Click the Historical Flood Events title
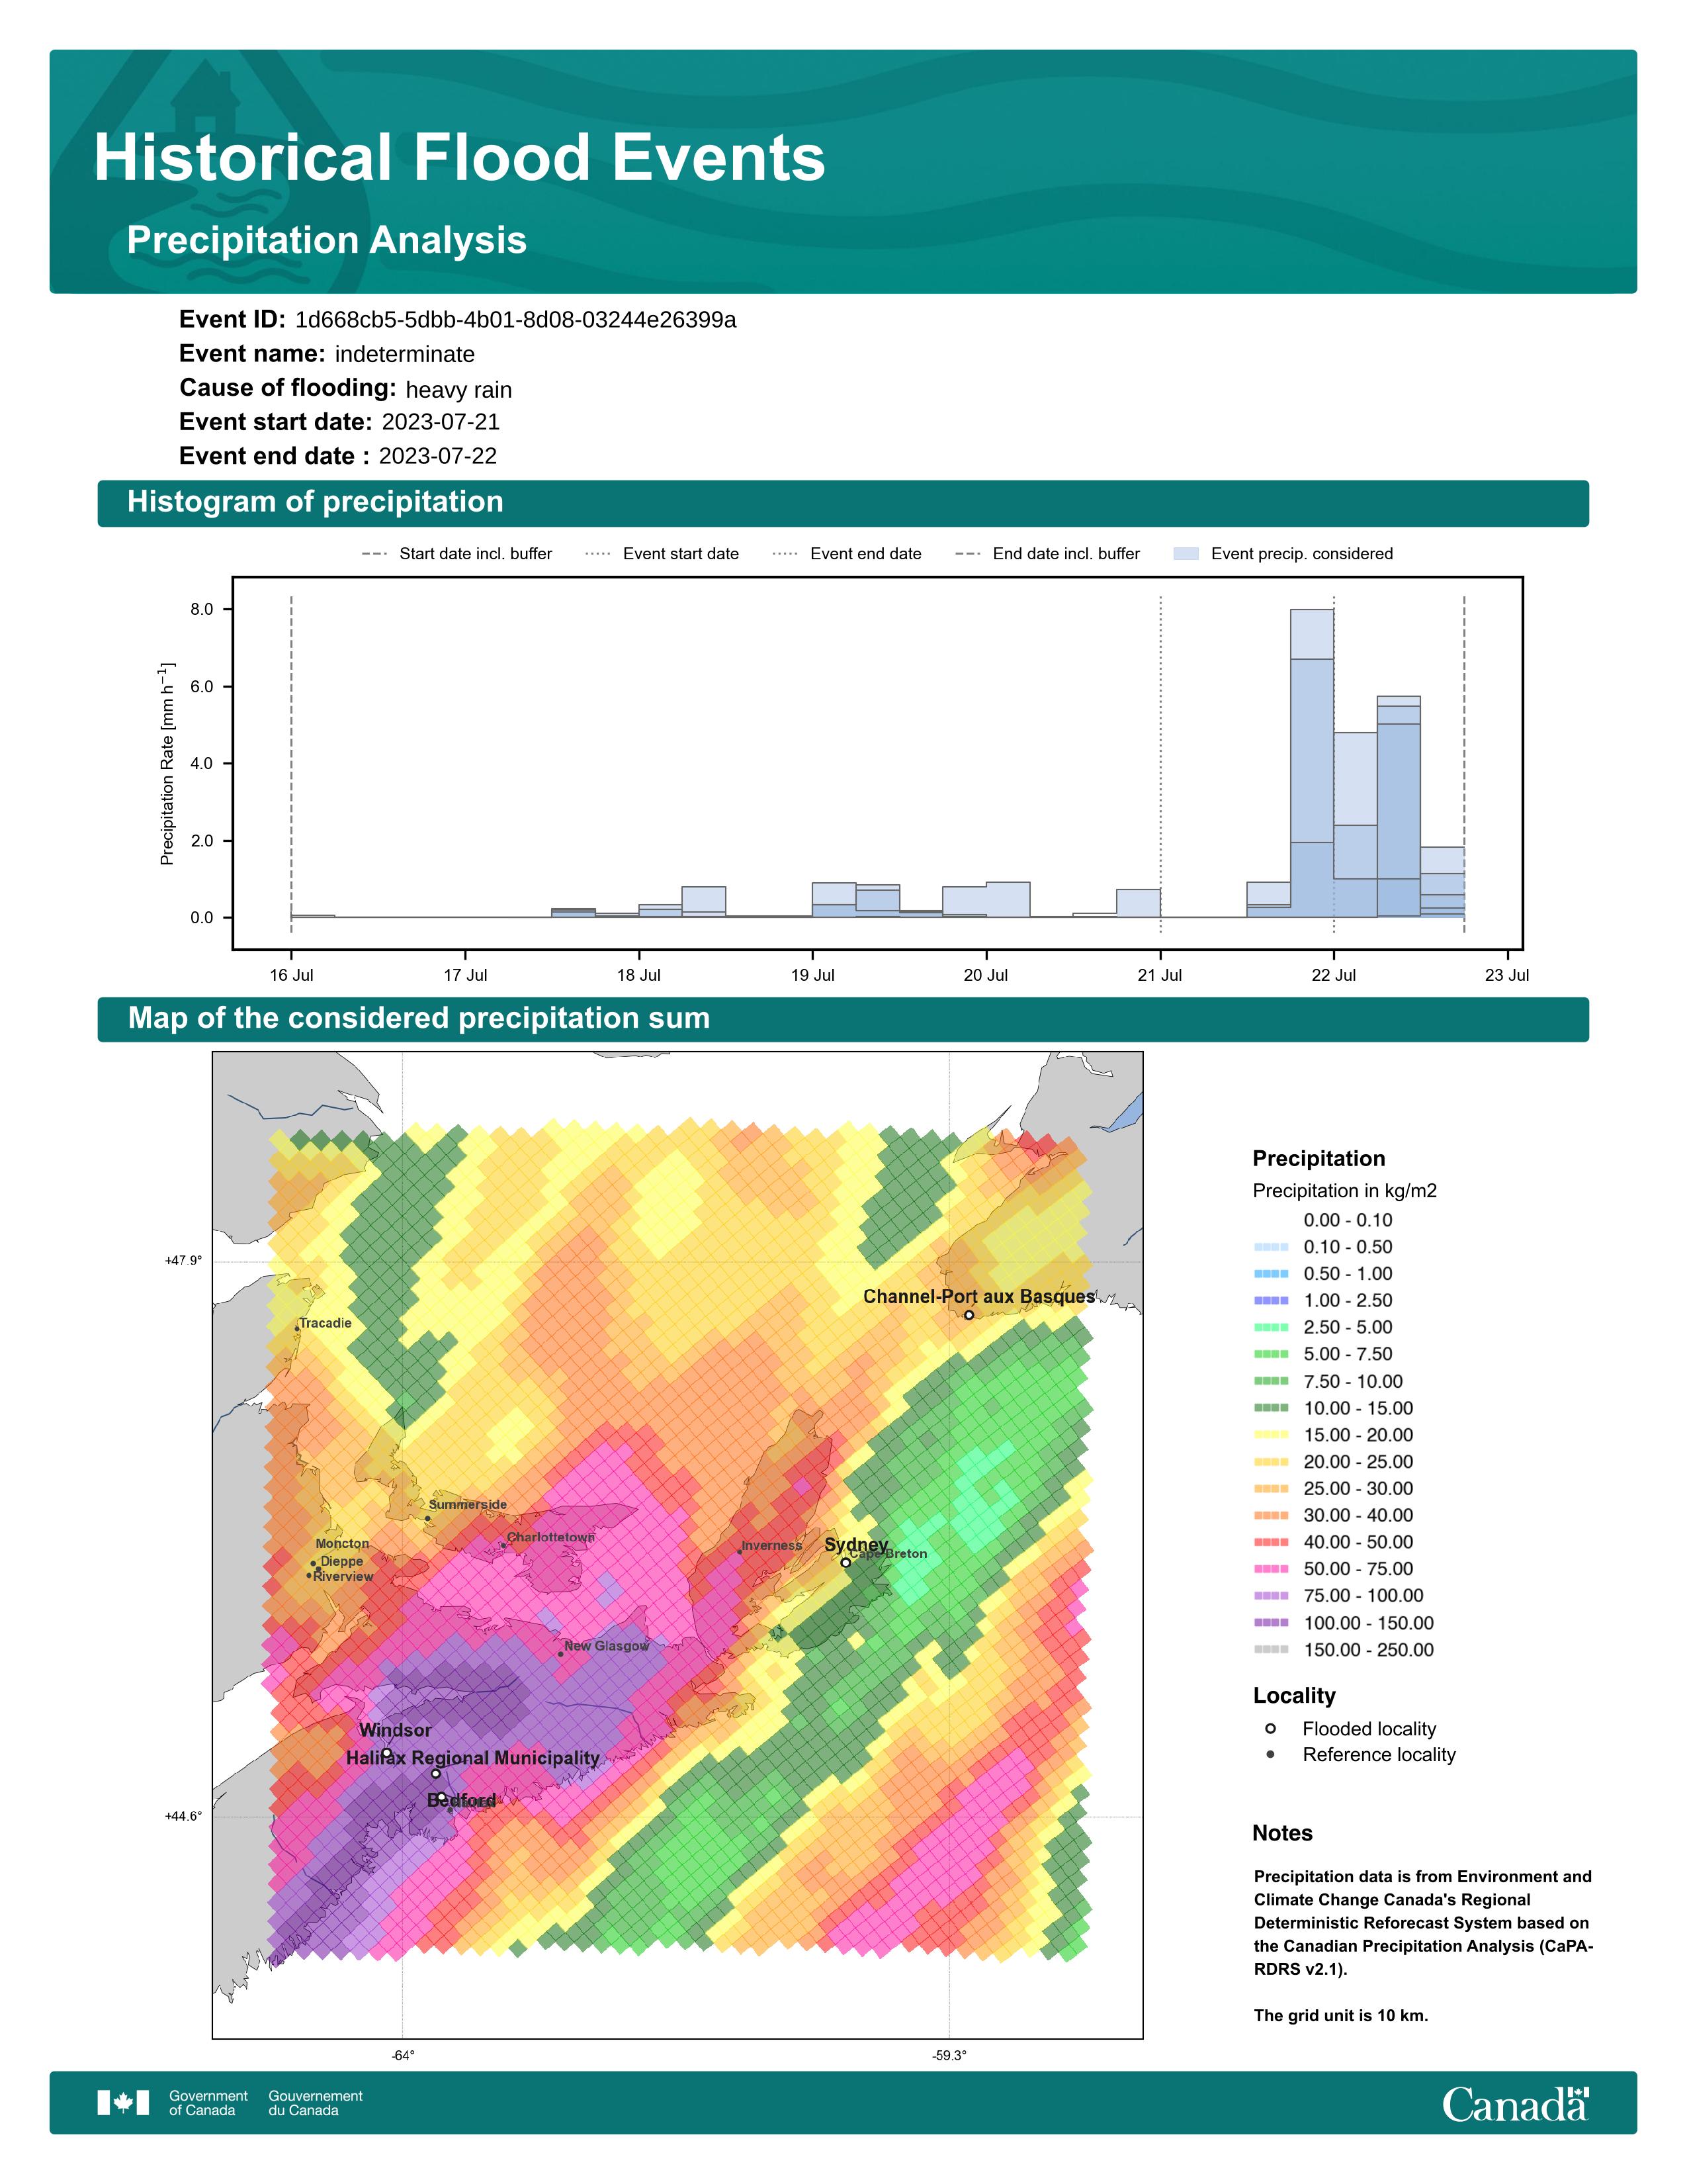1687x2184 pixels. (x=460, y=158)
